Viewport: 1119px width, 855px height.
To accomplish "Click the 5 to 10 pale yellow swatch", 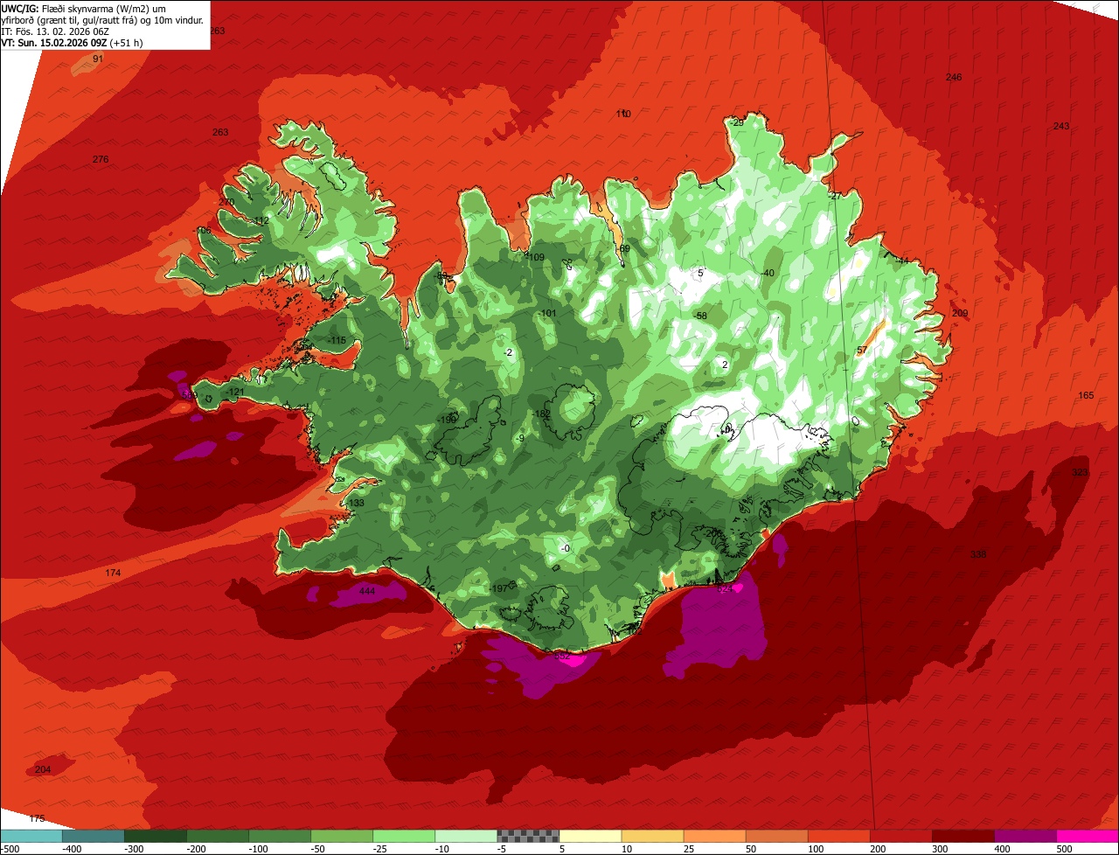I will [590, 836].
